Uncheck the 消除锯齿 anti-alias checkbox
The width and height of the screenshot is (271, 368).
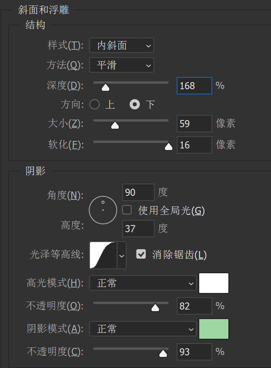click(141, 254)
